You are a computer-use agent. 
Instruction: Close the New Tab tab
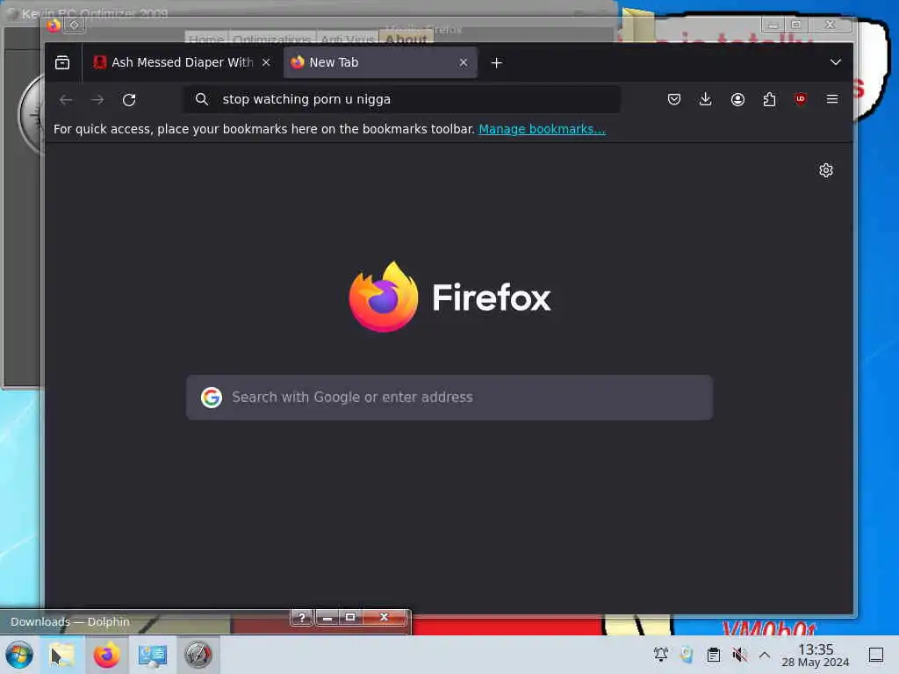[x=464, y=62]
